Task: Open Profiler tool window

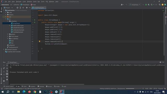Action: [57, 86]
